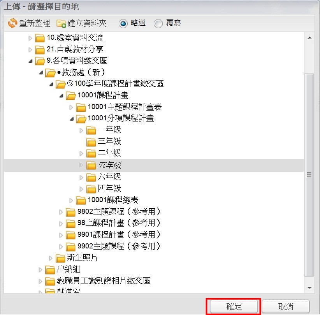Click the scrollbar down arrow

coord(309,288)
